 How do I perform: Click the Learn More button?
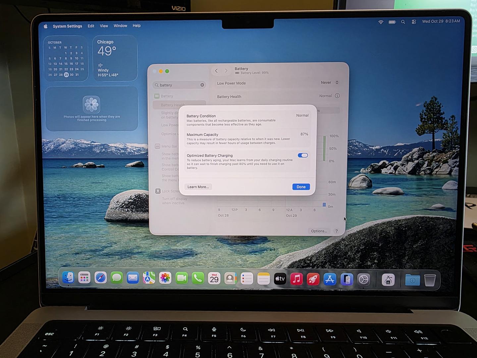click(198, 187)
